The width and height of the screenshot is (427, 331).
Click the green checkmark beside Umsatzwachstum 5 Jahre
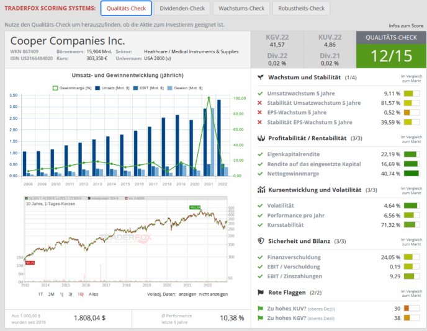pyautogui.click(x=260, y=93)
